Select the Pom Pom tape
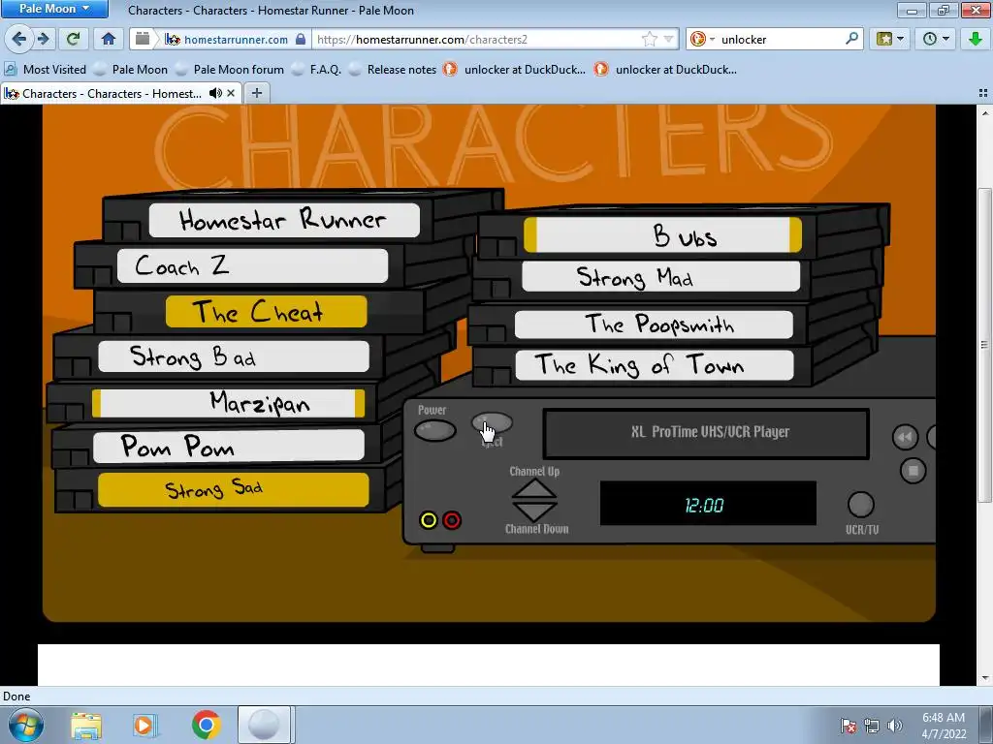 point(228,446)
